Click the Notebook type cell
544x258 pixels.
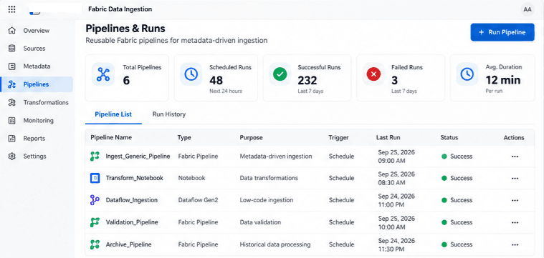(191, 178)
